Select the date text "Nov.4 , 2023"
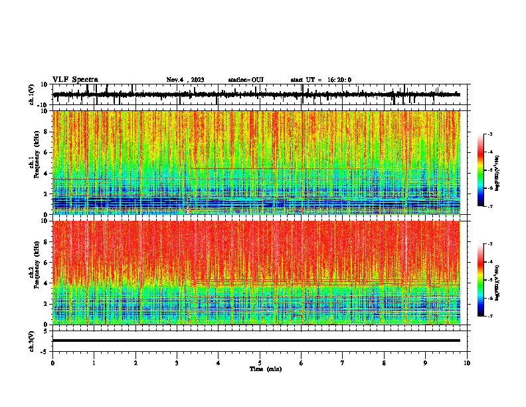The width and height of the screenshot is (526, 407). point(185,80)
